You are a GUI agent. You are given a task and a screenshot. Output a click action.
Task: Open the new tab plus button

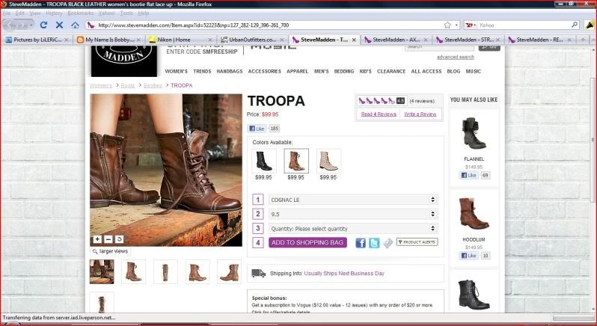pyautogui.click(x=583, y=40)
